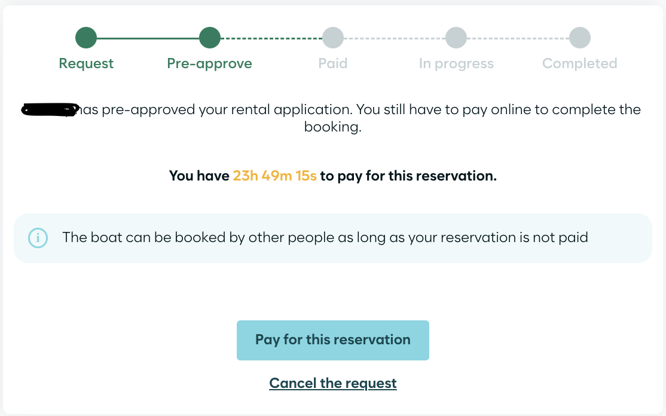Viewport: 666px width, 416px height.
Task: Click the orange countdown timer text
Action: pos(275,176)
